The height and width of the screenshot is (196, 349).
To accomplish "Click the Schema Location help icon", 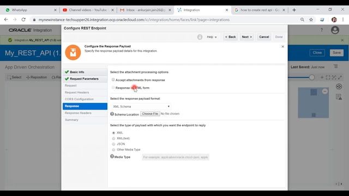I will (112, 114).
